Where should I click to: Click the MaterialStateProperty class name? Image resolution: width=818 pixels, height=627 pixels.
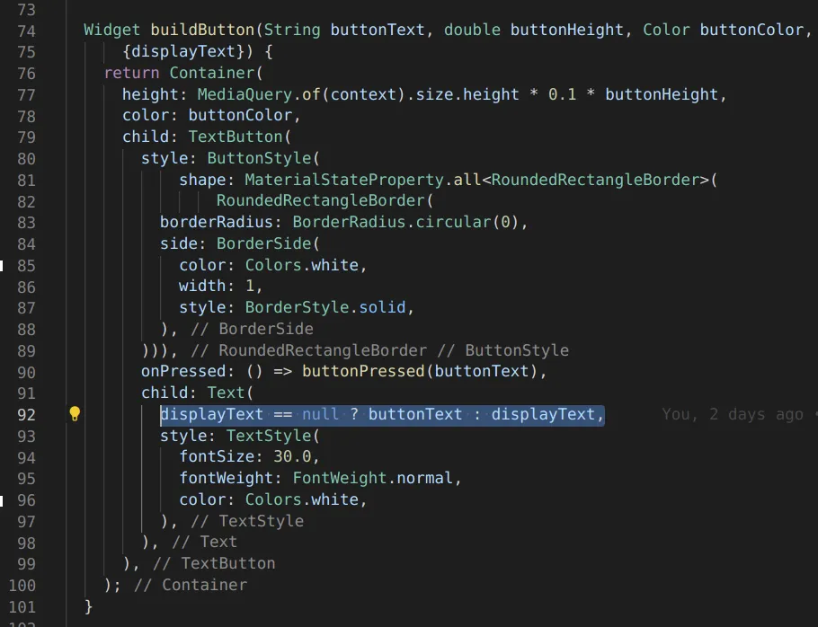[344, 180]
